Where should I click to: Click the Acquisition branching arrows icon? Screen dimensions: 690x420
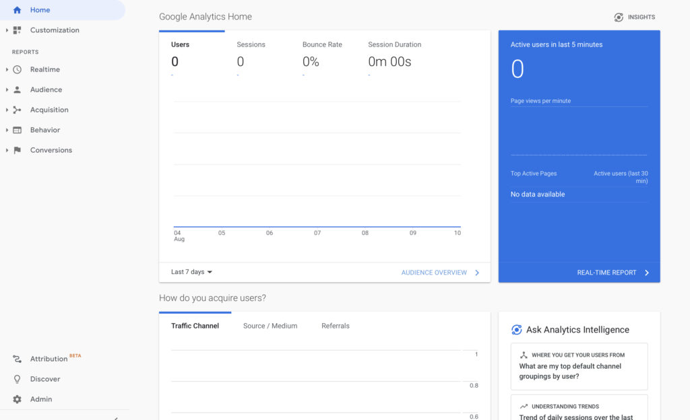17,110
